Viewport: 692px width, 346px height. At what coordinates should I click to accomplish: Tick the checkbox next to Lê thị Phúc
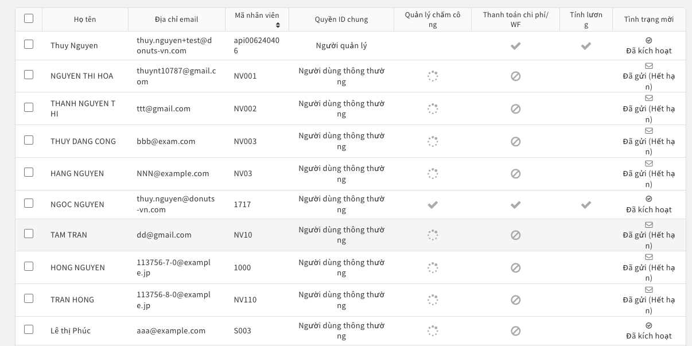29,329
